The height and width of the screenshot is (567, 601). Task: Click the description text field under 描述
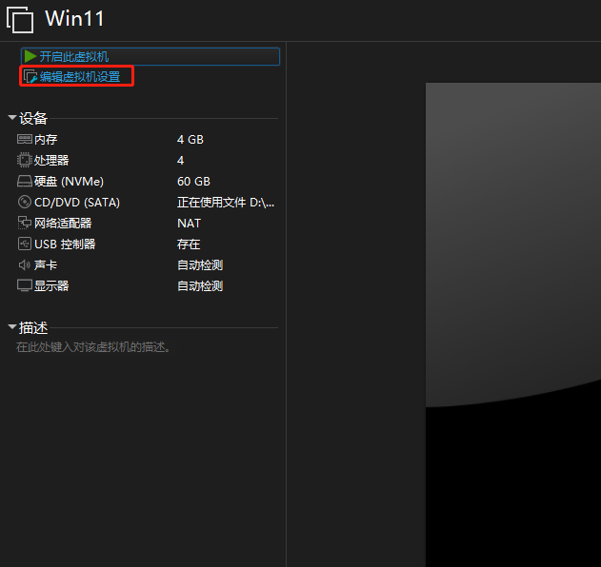coord(93,348)
